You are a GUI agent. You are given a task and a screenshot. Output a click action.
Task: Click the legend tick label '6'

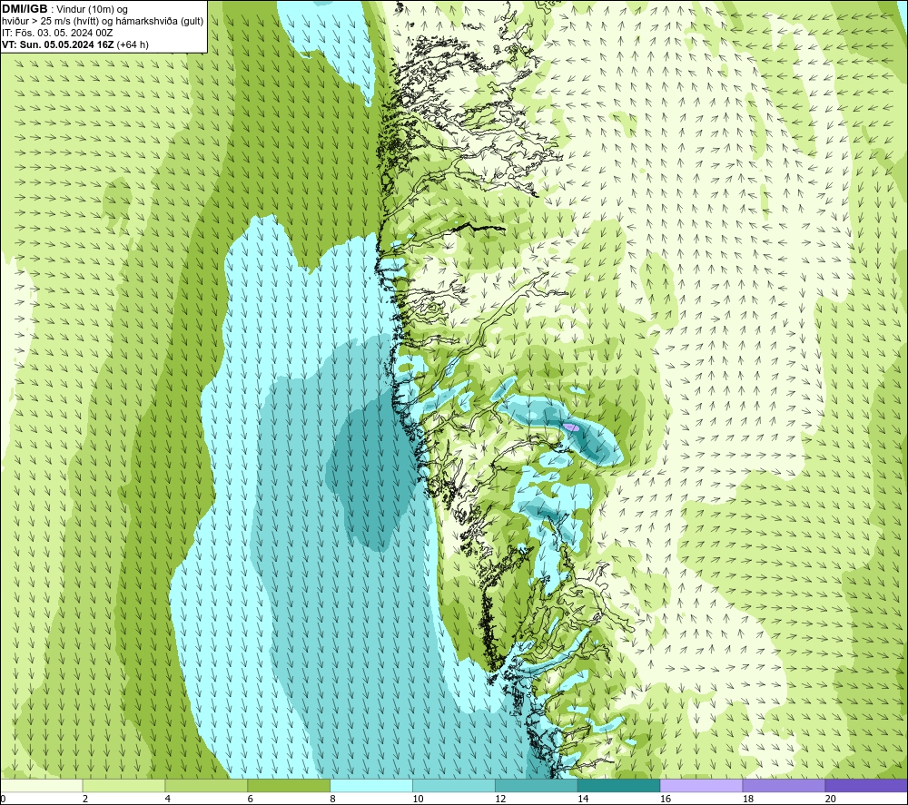click(x=251, y=799)
